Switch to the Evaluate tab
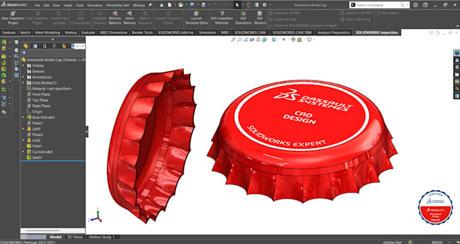 click(x=88, y=32)
